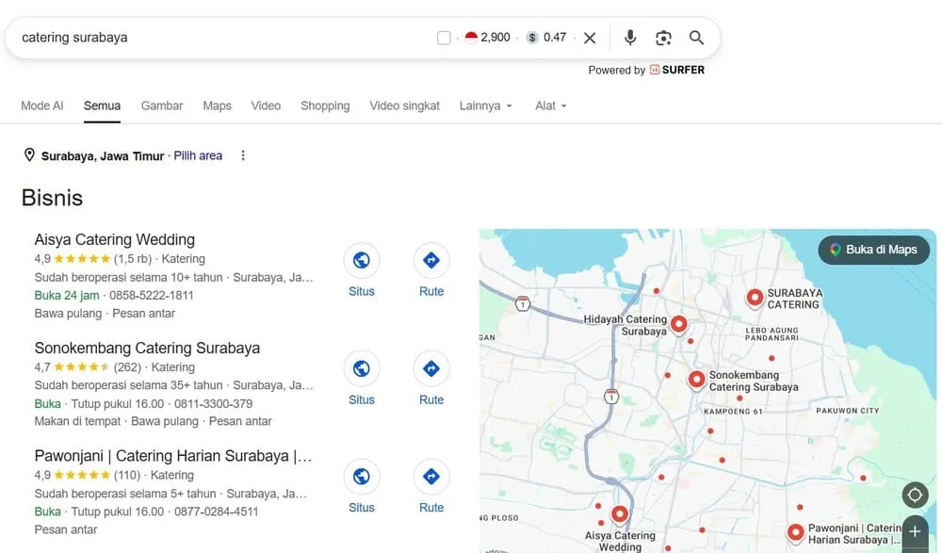Open the Situs icon for Aisya Catering Wedding
The image size is (942, 553).
361,260
